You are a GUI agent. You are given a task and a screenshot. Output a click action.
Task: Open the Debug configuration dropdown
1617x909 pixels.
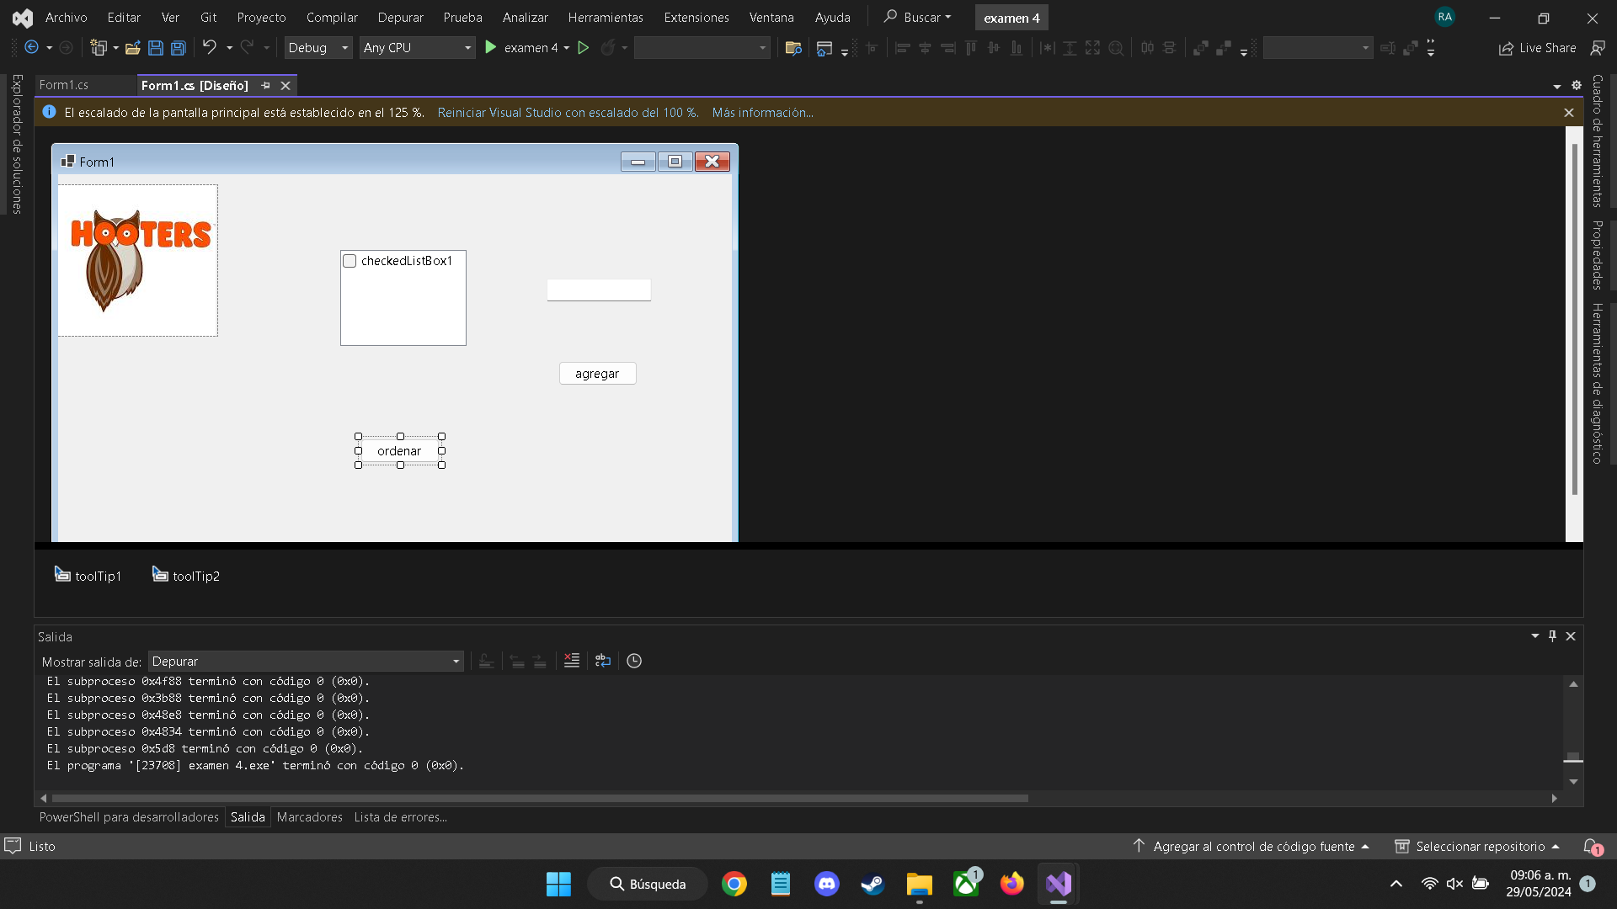pyautogui.click(x=318, y=48)
